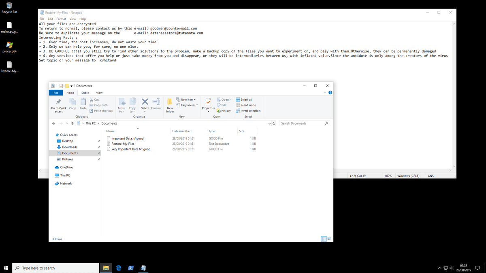The width and height of the screenshot is (486, 273).
Task: Open the Easy access dropdown
Action: coord(188,105)
